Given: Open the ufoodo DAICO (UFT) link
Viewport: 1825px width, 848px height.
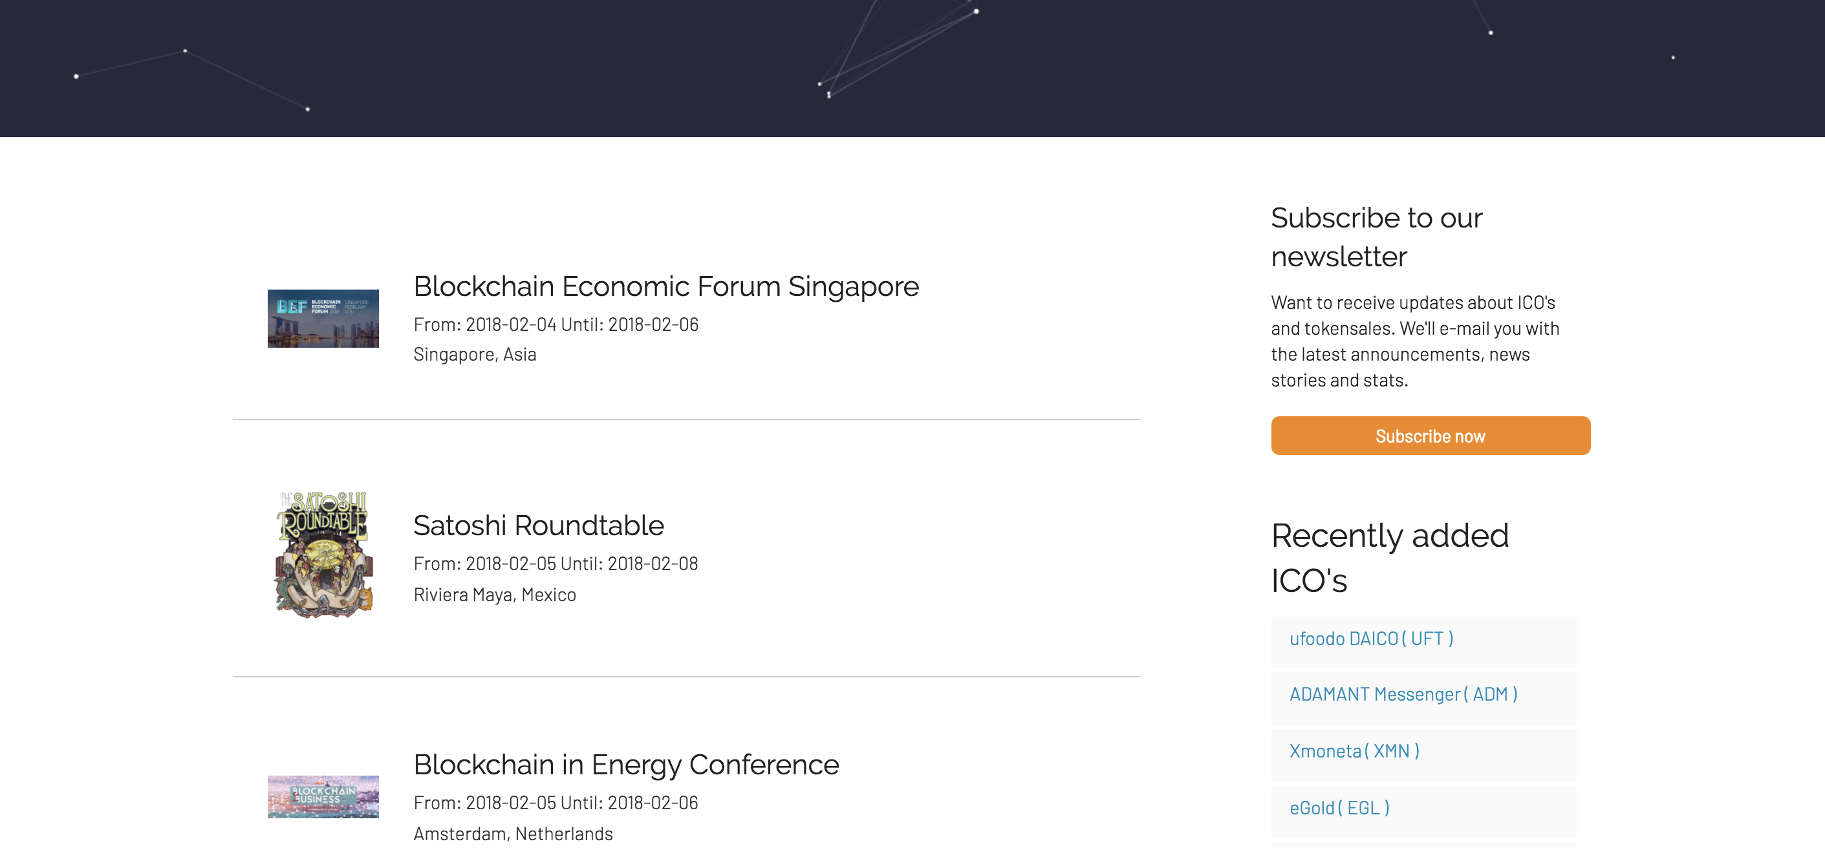Looking at the screenshot, I should click(1370, 639).
